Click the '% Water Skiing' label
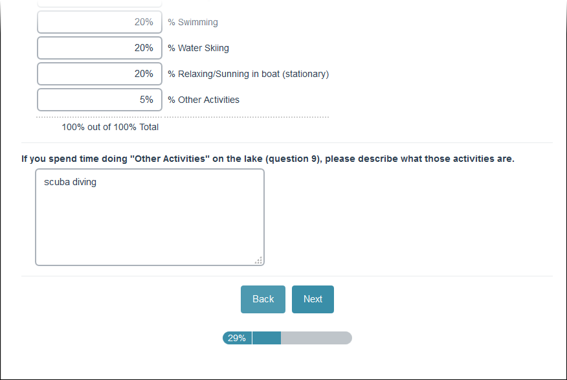This screenshot has height=380, width=567. (198, 48)
